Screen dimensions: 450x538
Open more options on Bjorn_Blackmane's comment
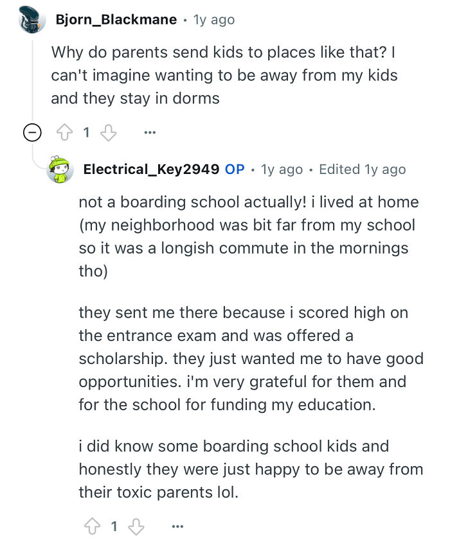coord(150,132)
